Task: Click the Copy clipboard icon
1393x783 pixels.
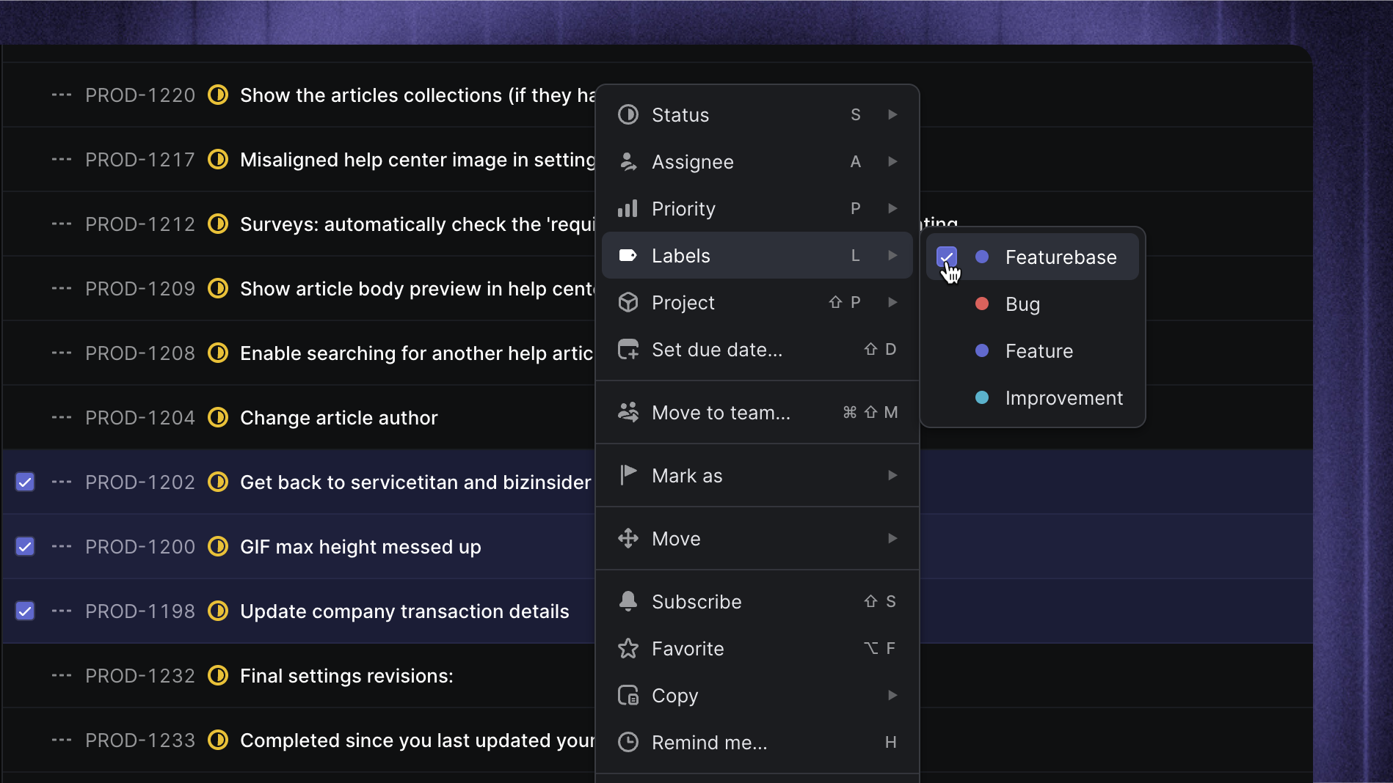Action: (628, 696)
